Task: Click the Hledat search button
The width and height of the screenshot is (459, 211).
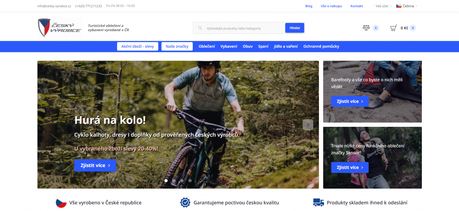Action: (x=295, y=28)
